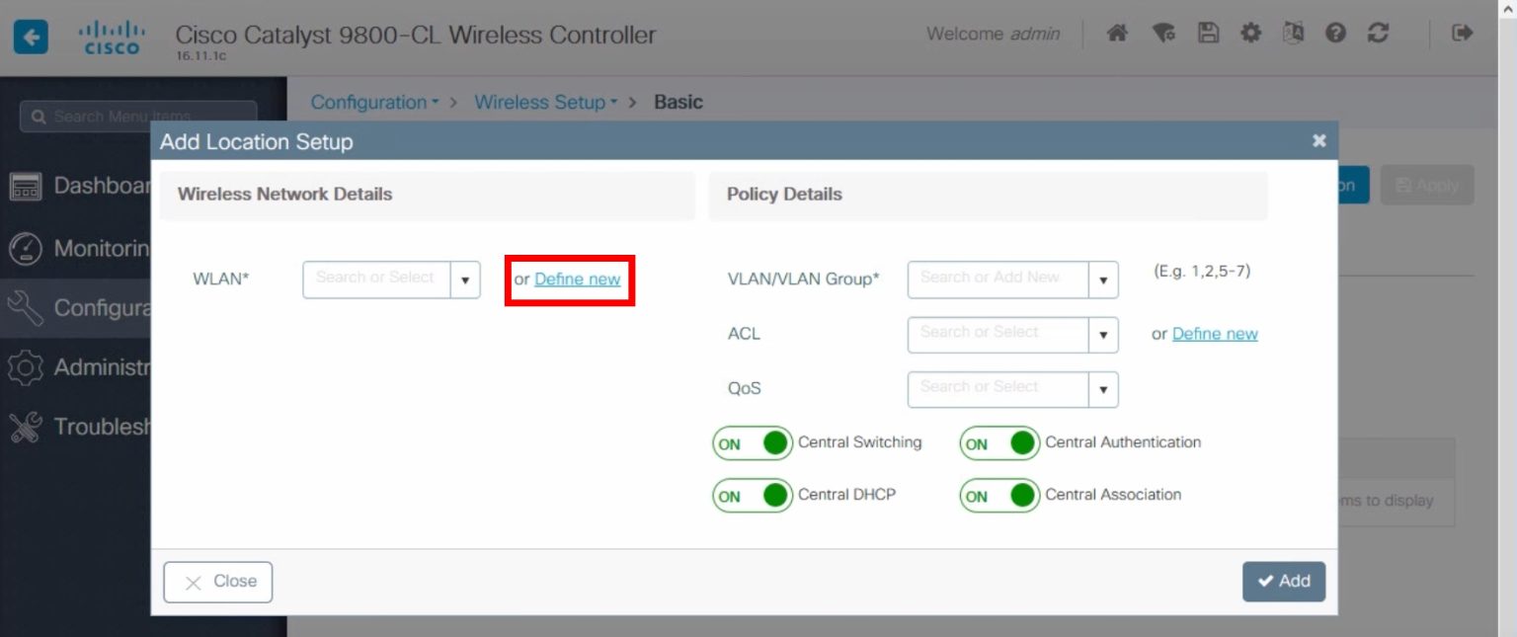Open the Administration menu in sidebar
Screen dimensions: 1517x637
tap(103, 367)
